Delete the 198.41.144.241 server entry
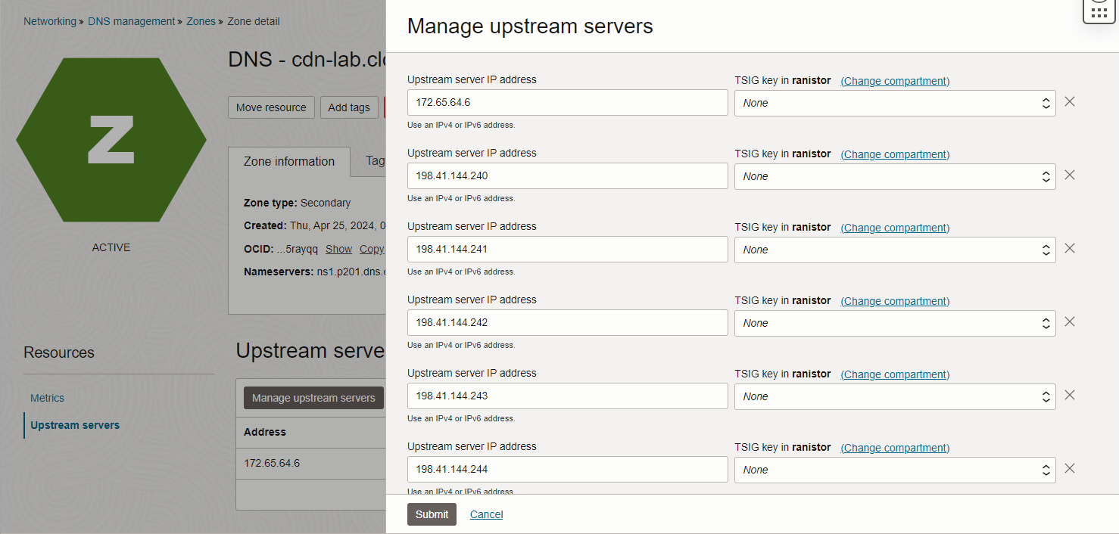Screen dimensions: 1119x534 [1069, 248]
